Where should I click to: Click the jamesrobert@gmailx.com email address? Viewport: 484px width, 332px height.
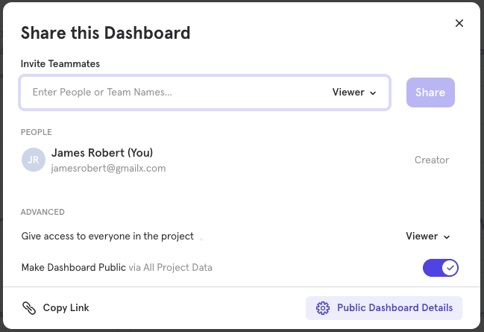[108, 169]
